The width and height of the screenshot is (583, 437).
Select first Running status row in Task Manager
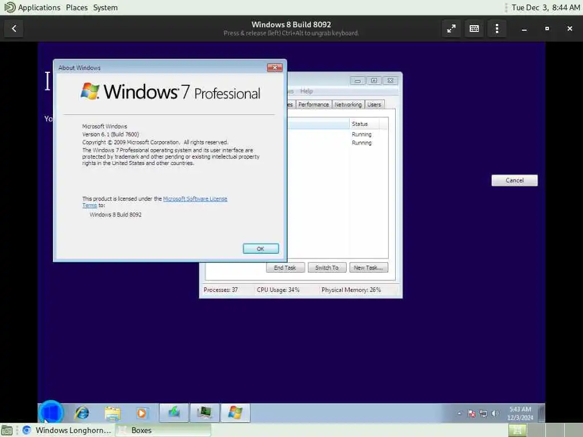tap(362, 134)
